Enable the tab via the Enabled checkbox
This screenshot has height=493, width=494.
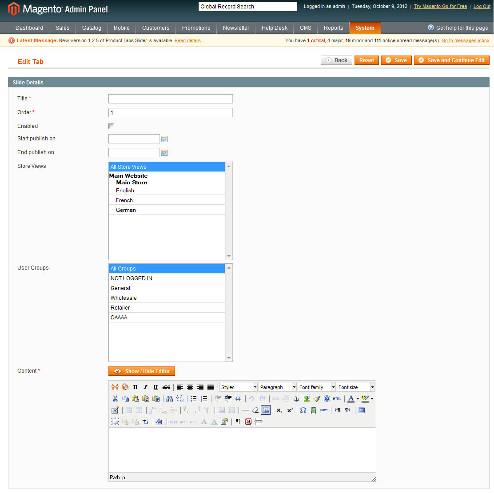pyautogui.click(x=111, y=126)
